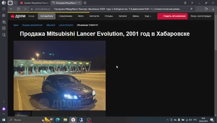Change region from Алтай
Image resolution: width=217 pixels, height=123 pixels.
(31, 16)
